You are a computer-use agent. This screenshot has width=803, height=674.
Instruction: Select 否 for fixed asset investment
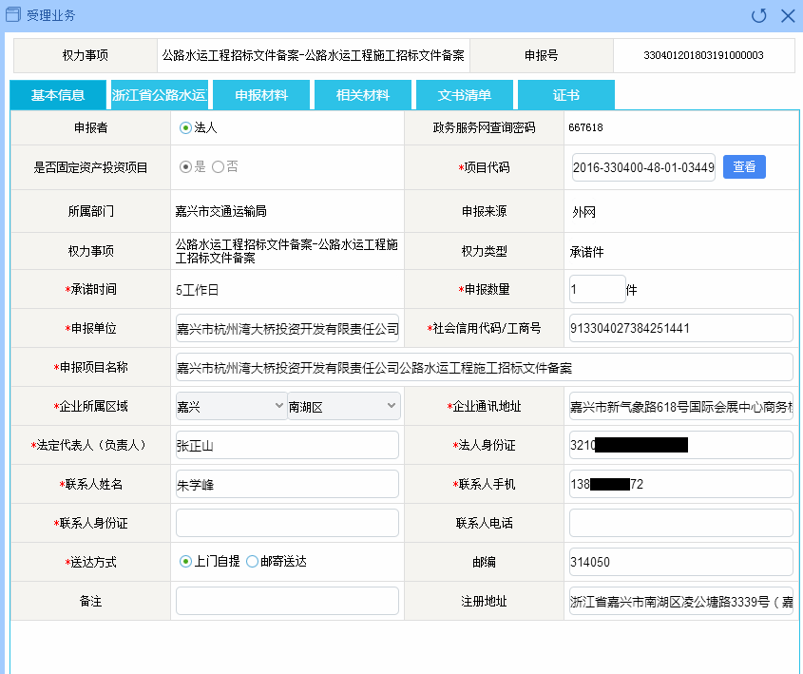[x=218, y=166]
